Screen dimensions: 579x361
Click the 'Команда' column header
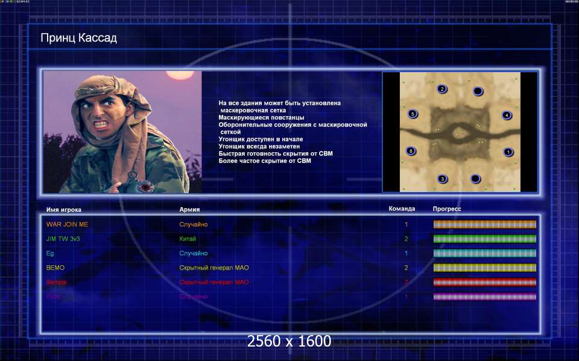click(x=402, y=209)
